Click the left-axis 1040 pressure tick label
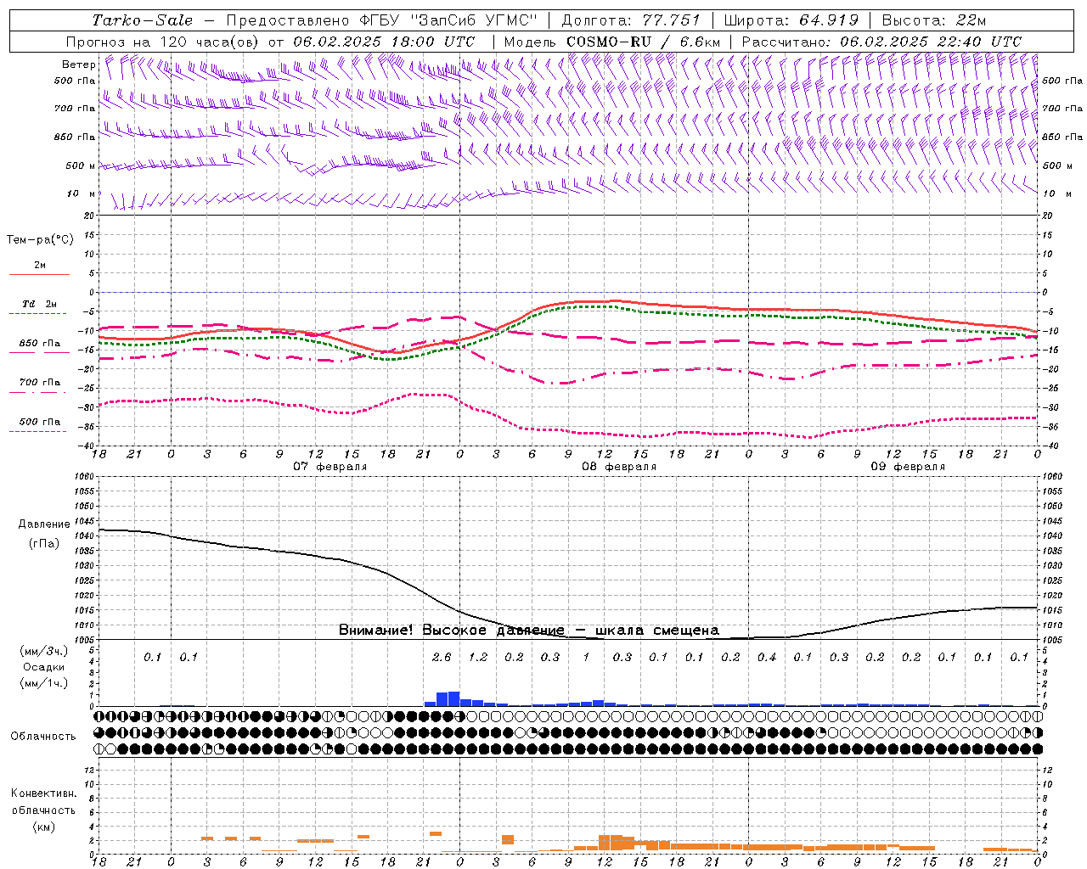The width and height of the screenshot is (1087, 869). pyautogui.click(x=84, y=535)
